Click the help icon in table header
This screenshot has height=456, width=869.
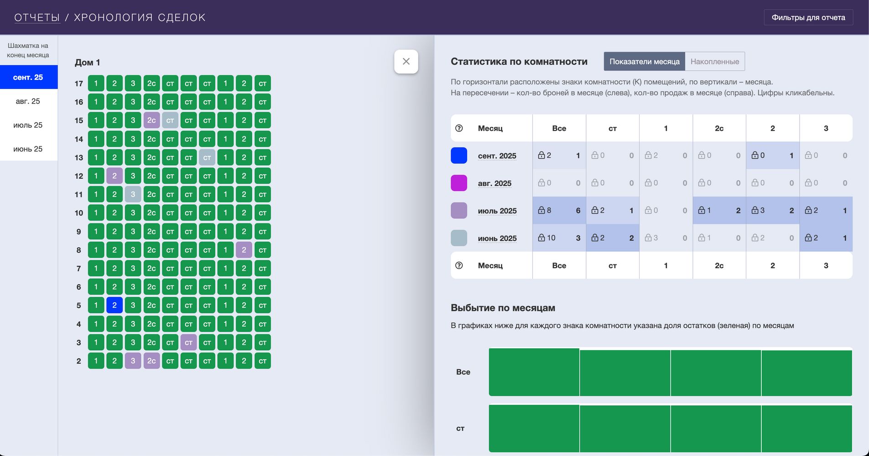click(459, 128)
